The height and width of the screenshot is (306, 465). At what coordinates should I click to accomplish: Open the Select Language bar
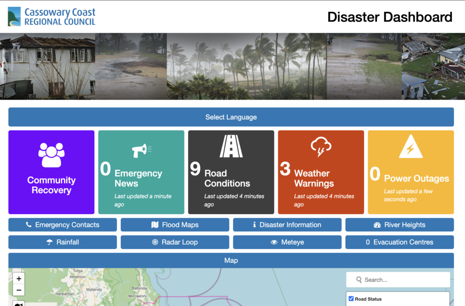pos(231,117)
